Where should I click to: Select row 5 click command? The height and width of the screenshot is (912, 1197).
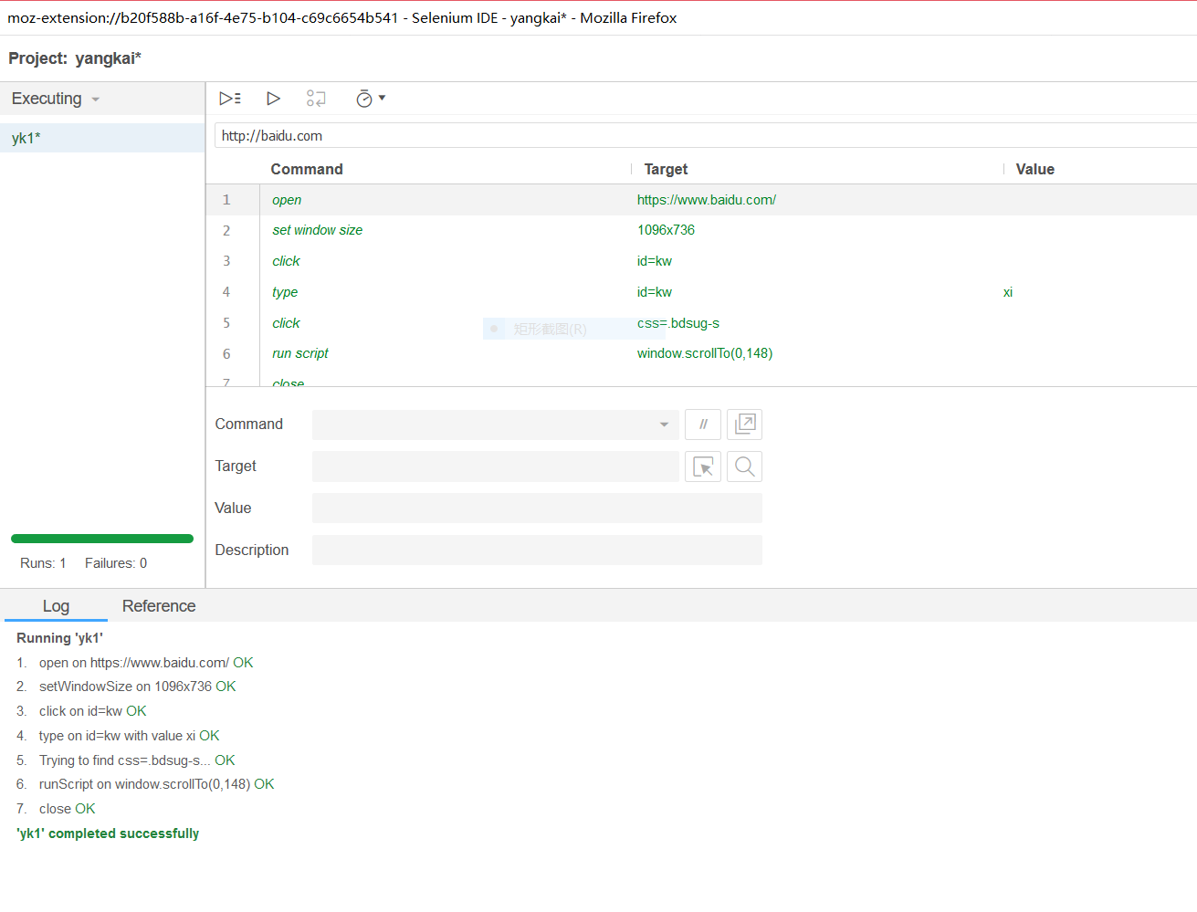(701, 323)
